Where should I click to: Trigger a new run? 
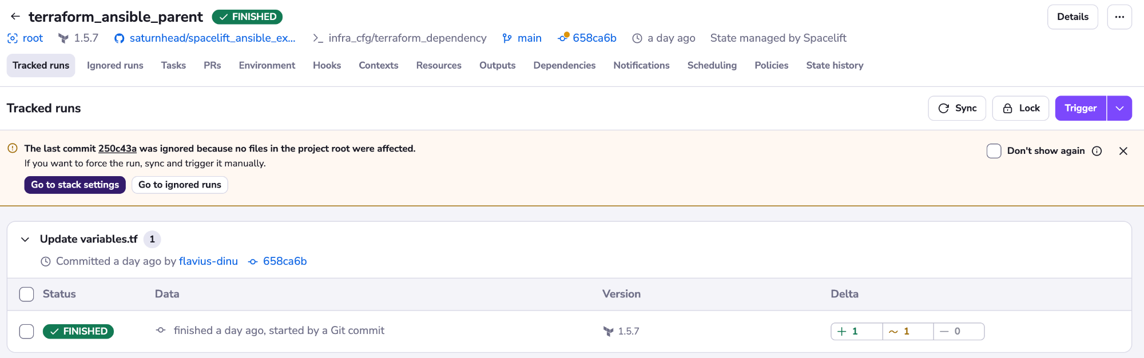pos(1081,108)
